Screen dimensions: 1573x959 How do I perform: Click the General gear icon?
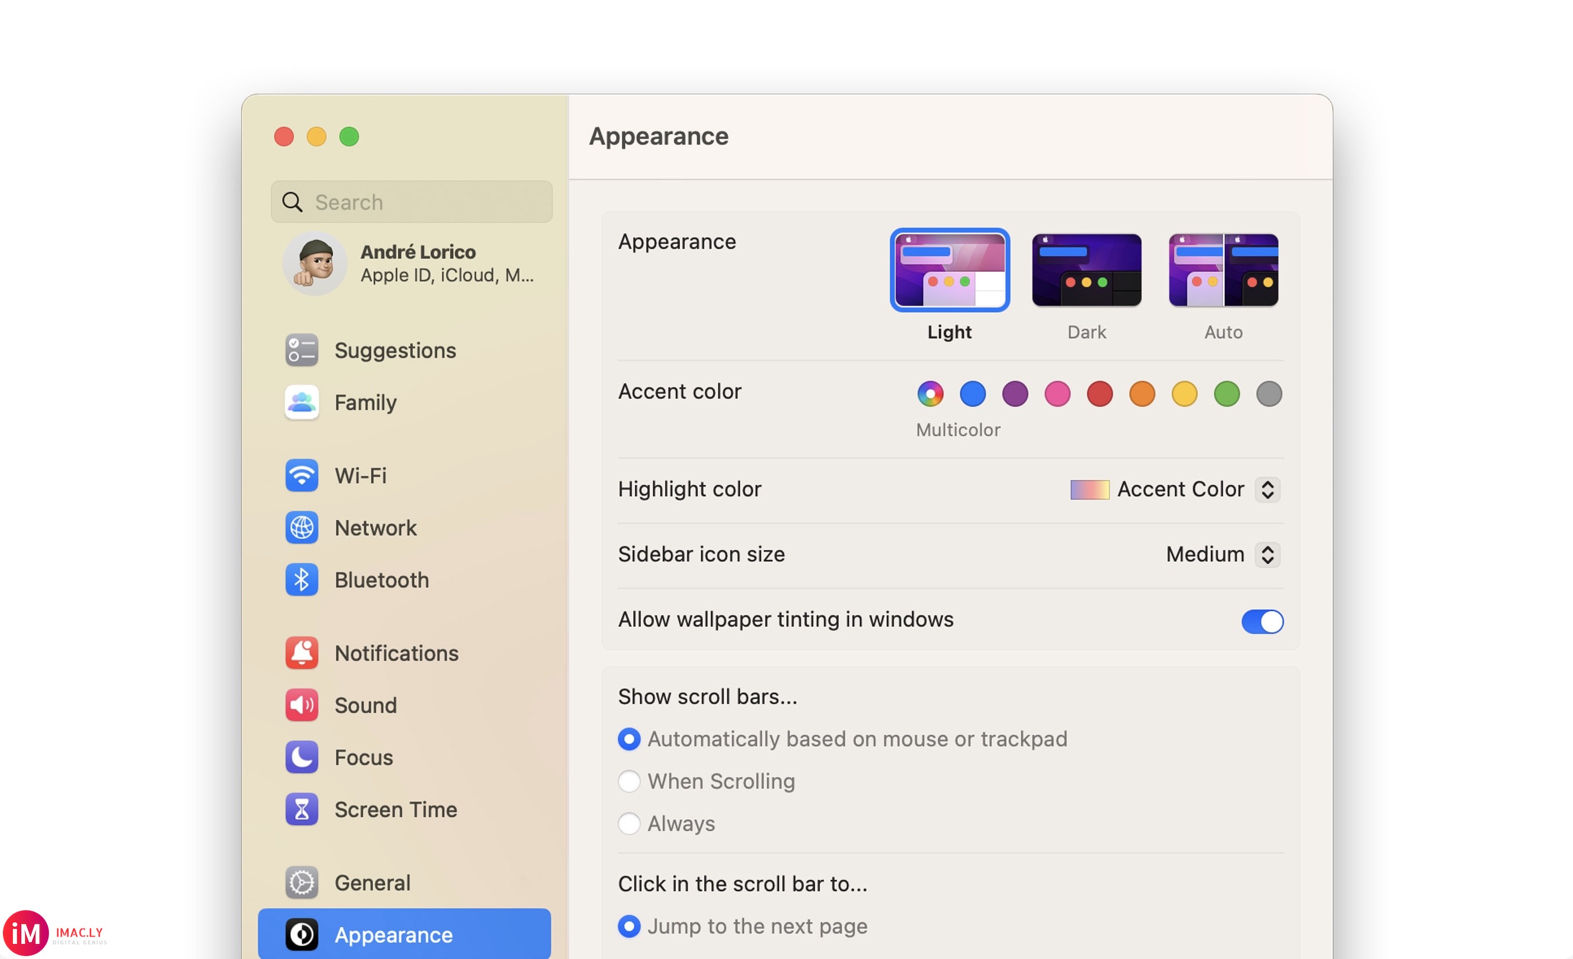[301, 882]
